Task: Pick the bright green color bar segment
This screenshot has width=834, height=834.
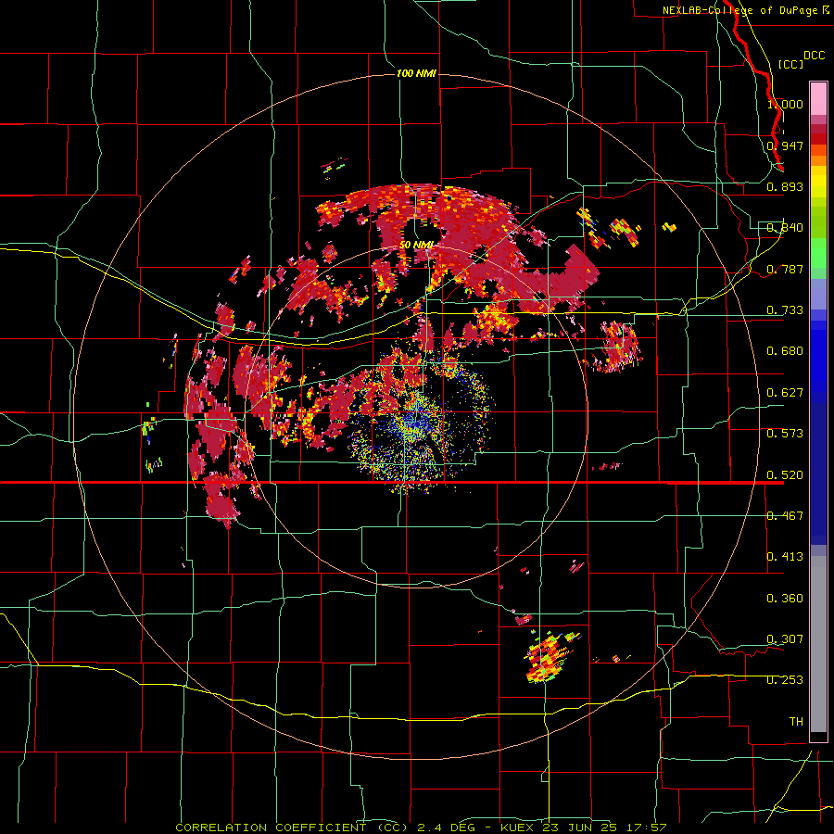Action: [x=818, y=253]
